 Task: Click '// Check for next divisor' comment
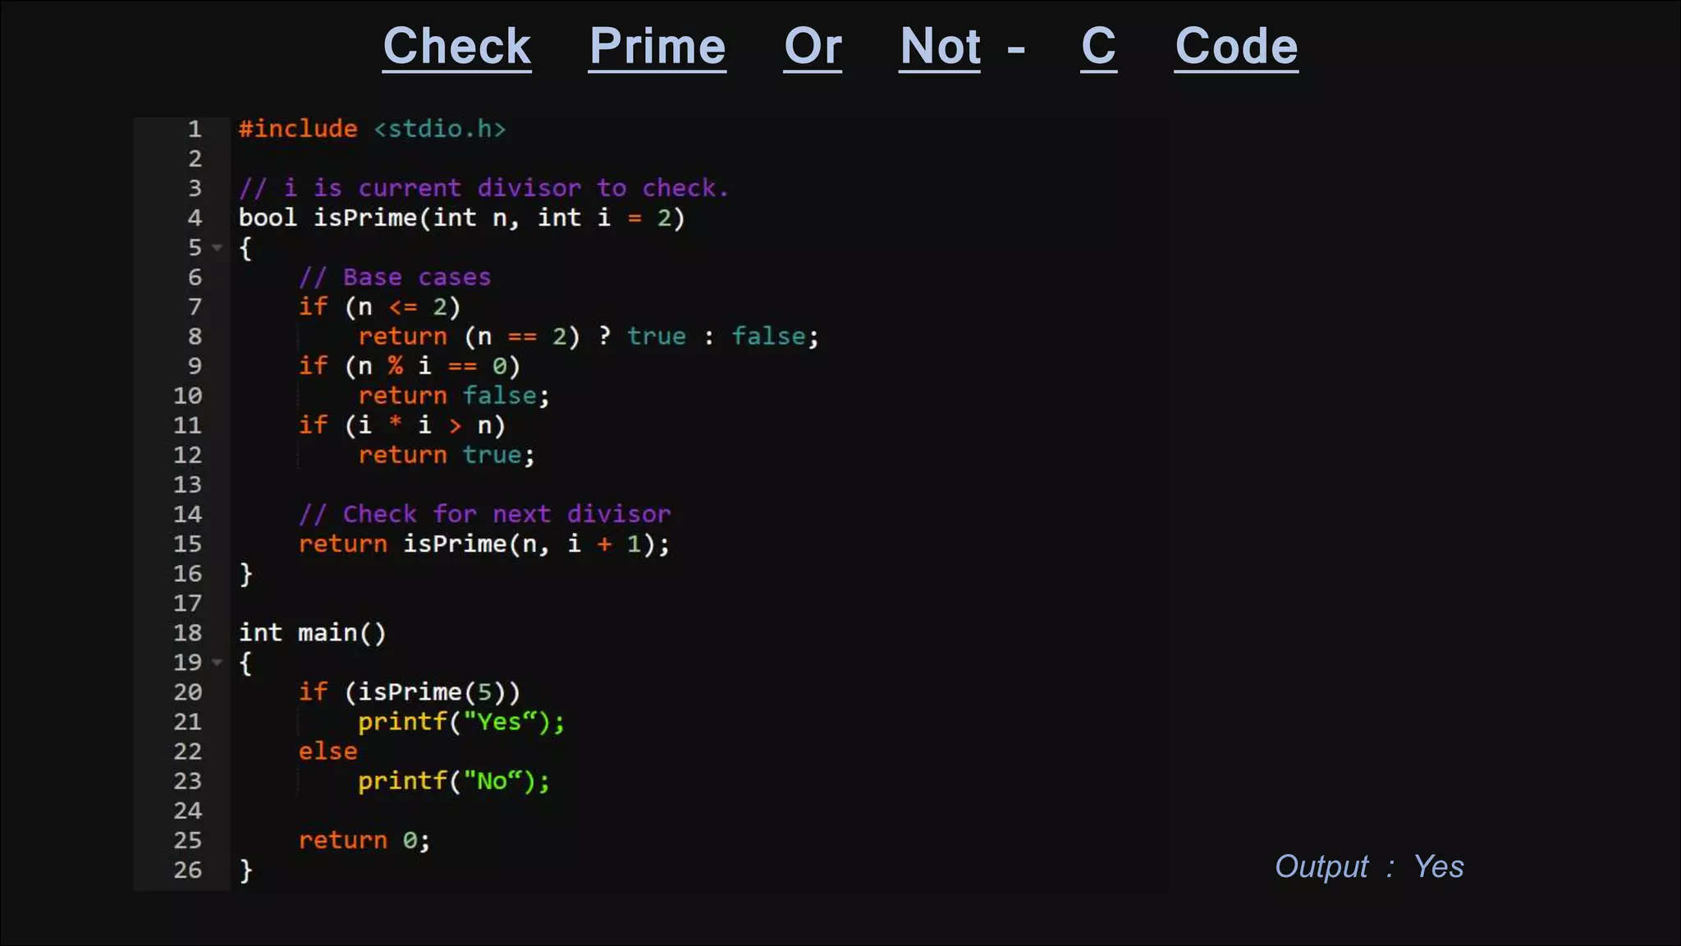coord(484,514)
